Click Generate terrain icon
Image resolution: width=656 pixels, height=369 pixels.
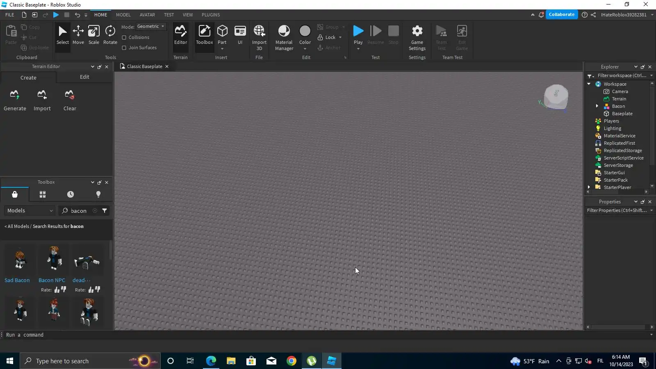click(x=15, y=96)
